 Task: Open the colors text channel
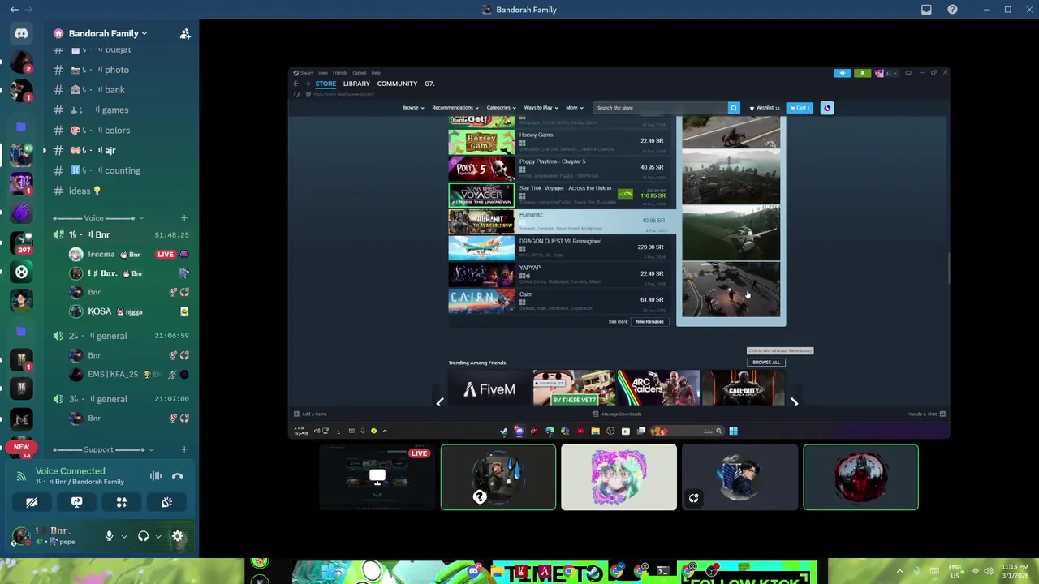[x=122, y=131]
